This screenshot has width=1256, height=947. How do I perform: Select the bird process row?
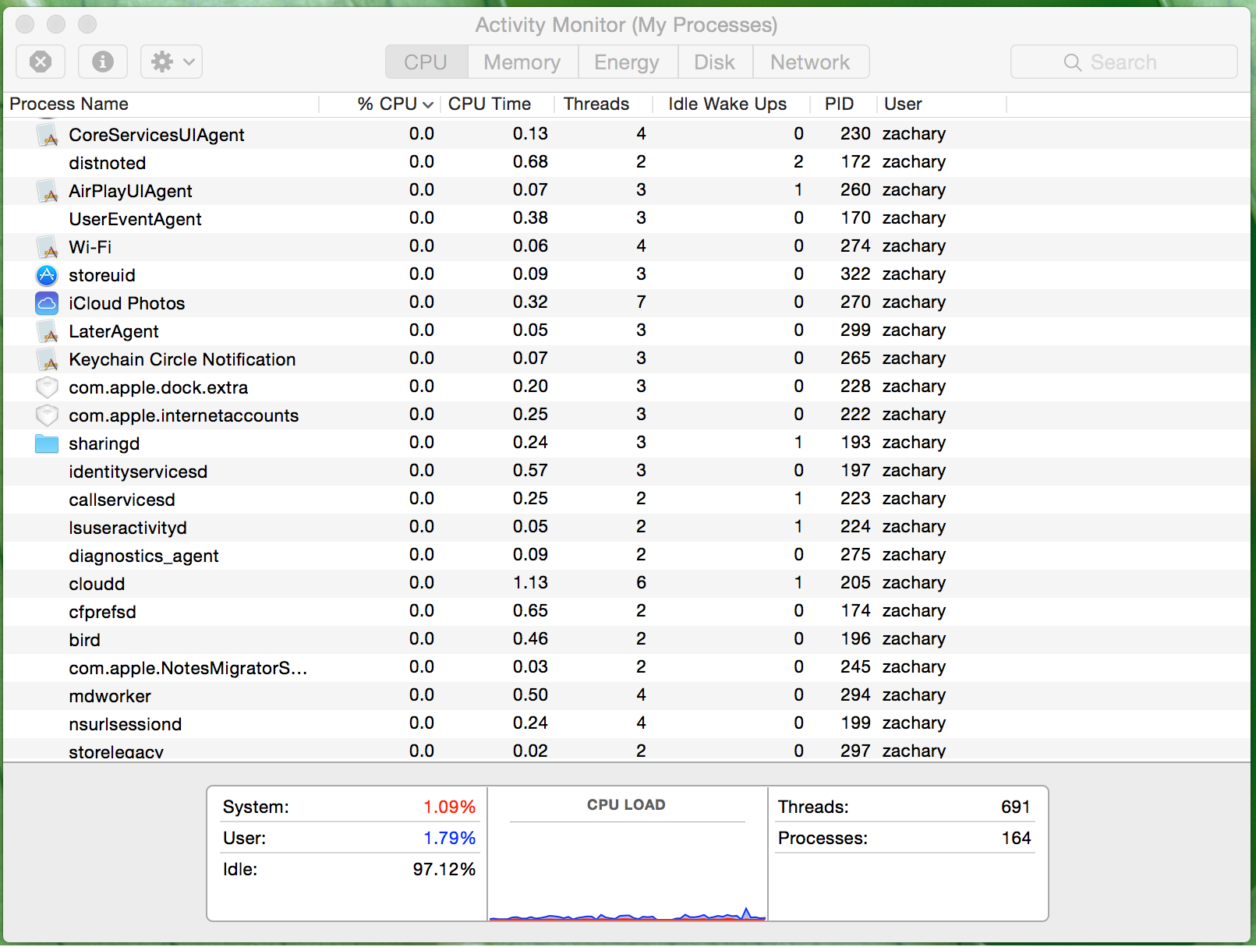click(627, 639)
